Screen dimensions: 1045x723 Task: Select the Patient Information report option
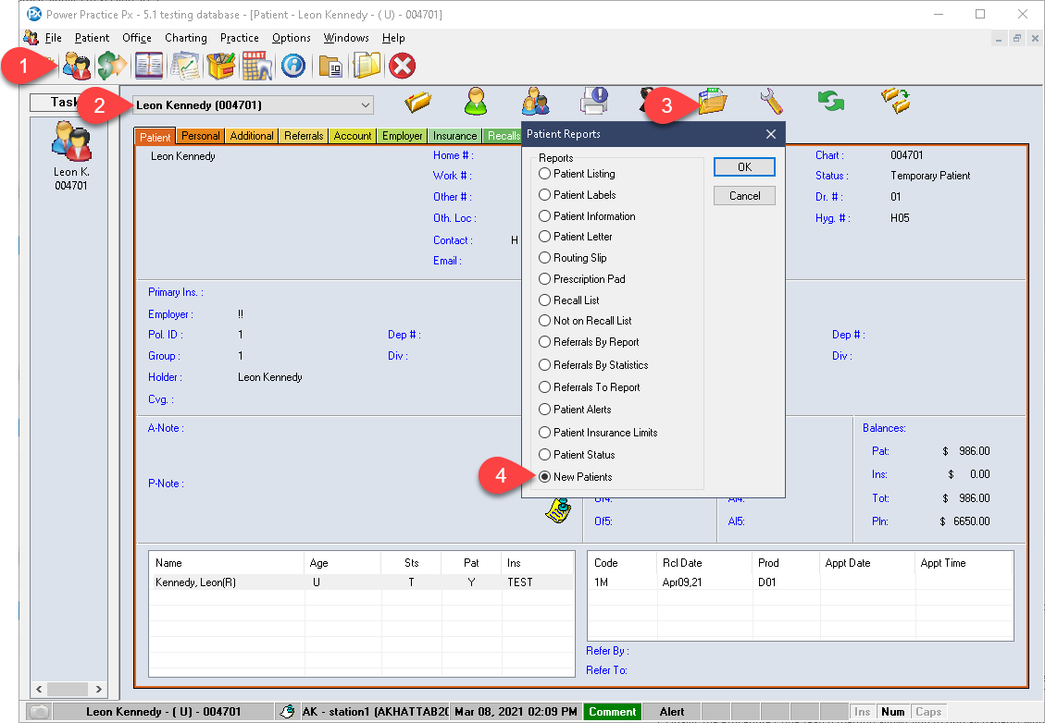[587, 216]
